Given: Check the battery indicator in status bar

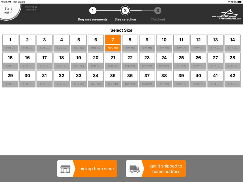Looking at the screenshot, I should pyautogui.click(x=239, y=2).
